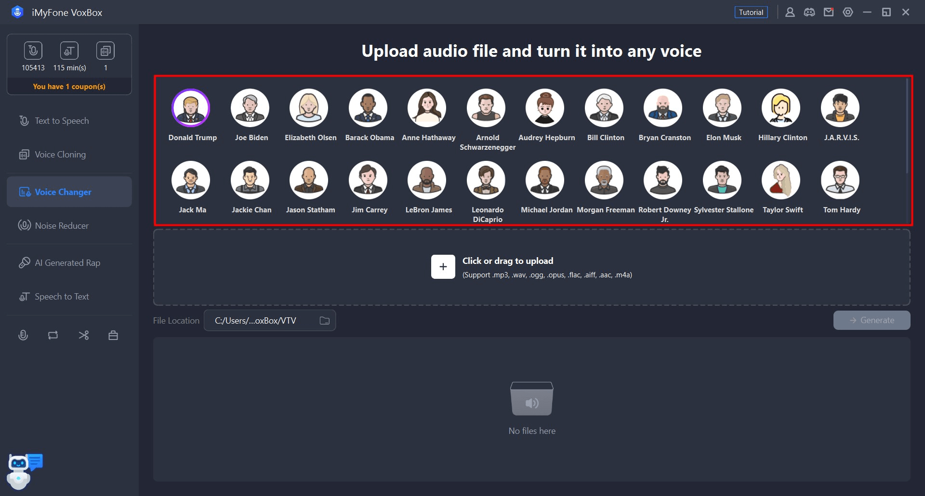
Task: Select the Tom Hardy voice avatar
Action: (x=840, y=180)
